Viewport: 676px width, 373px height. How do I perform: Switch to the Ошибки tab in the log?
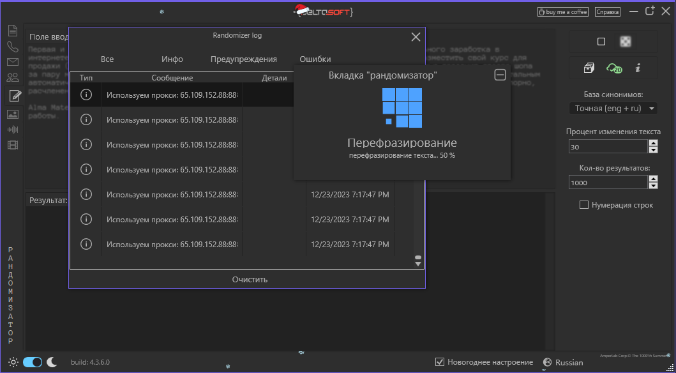pos(315,59)
